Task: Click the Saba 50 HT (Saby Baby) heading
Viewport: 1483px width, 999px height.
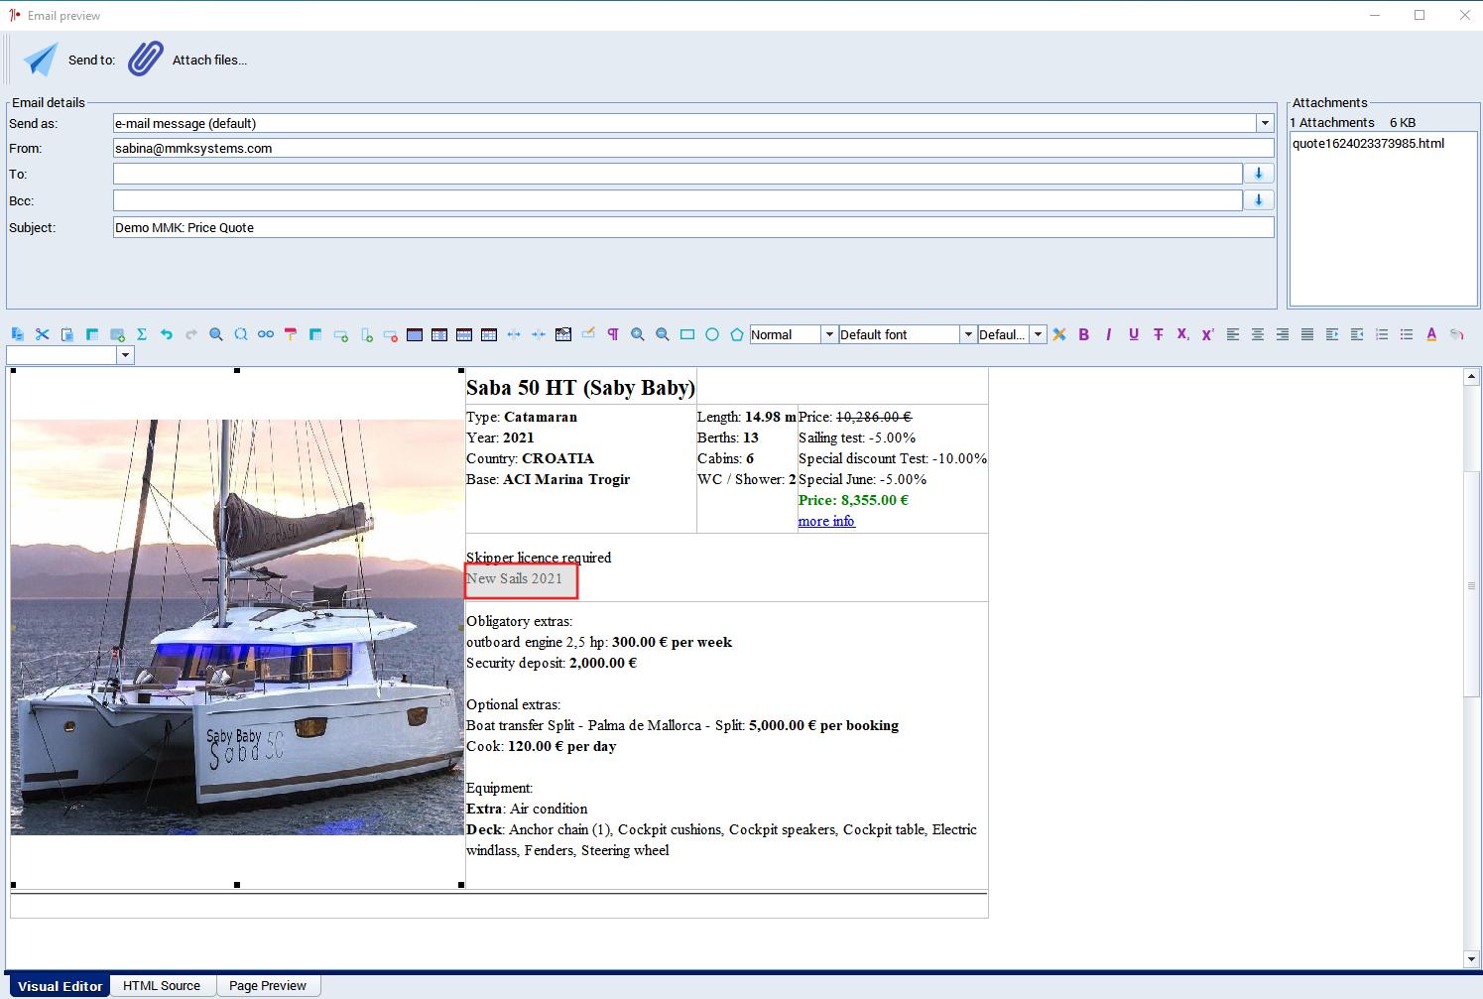Action: [580, 387]
